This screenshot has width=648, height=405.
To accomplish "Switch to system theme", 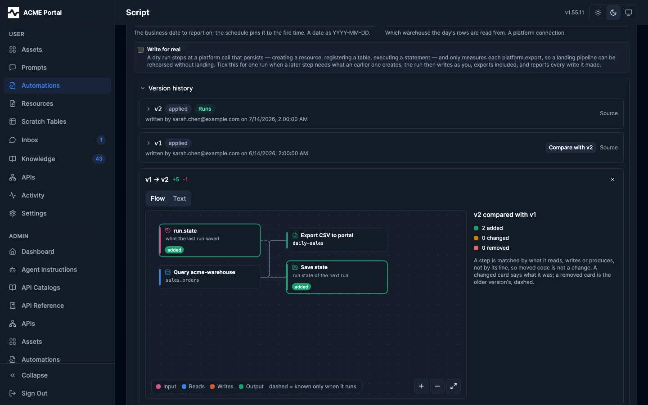I will [629, 13].
